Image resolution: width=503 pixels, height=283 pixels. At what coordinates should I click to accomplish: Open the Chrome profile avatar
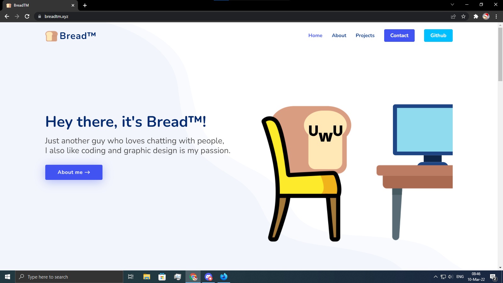(x=486, y=16)
